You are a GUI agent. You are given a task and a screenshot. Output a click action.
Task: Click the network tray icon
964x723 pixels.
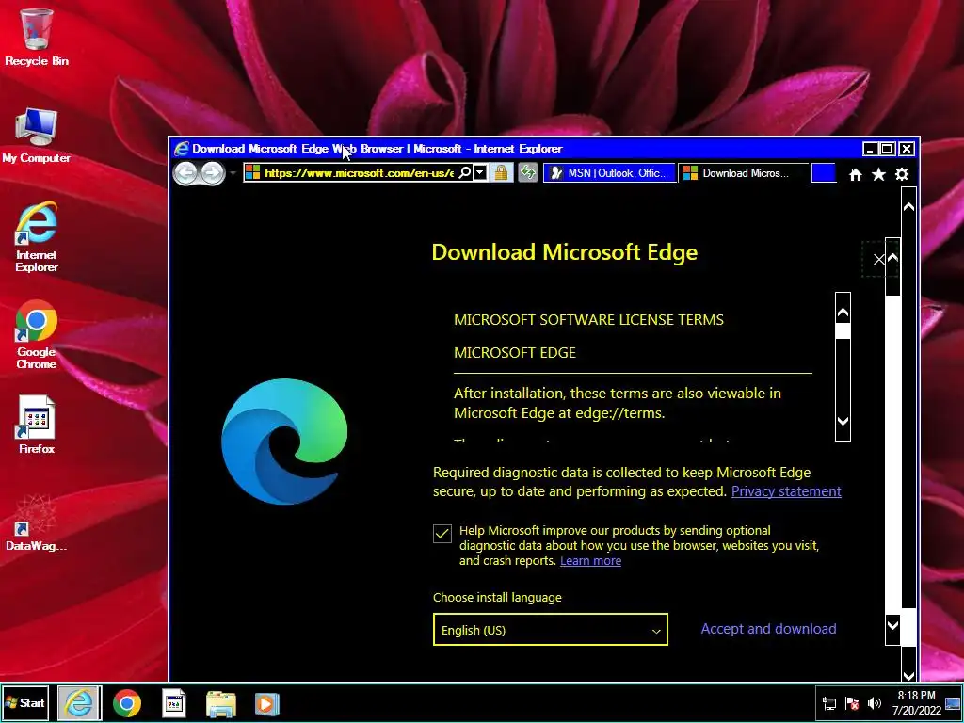[829, 703]
